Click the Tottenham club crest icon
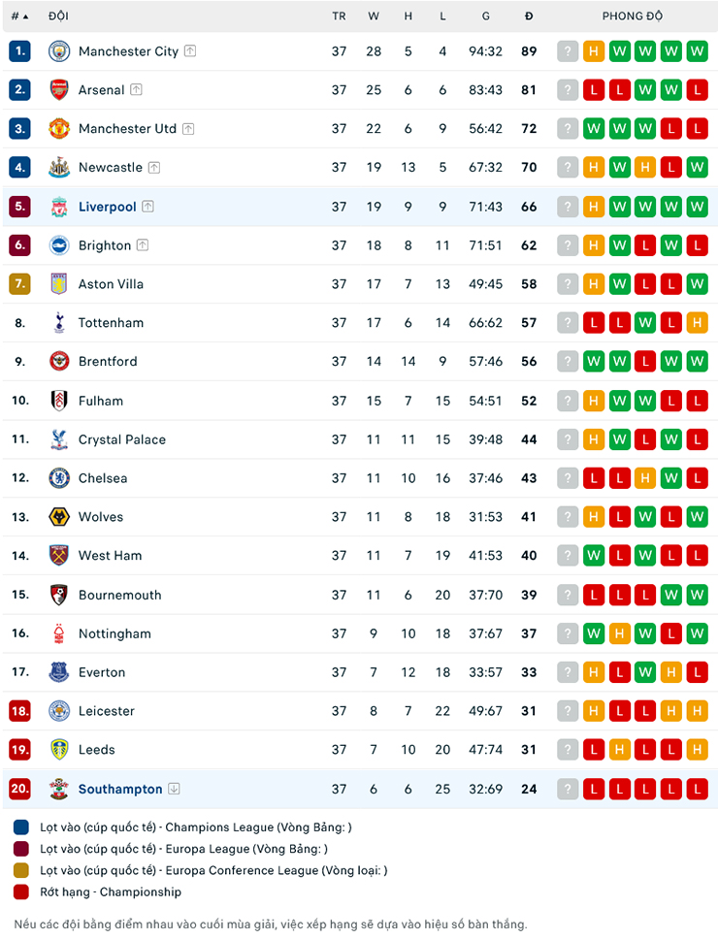 [59, 323]
